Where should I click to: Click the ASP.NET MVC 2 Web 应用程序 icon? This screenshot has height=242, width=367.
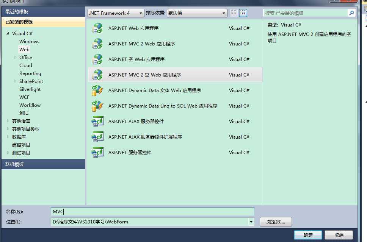(97, 44)
